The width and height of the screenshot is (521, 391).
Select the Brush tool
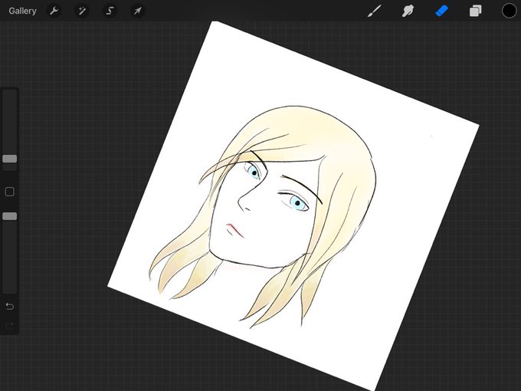(x=375, y=11)
